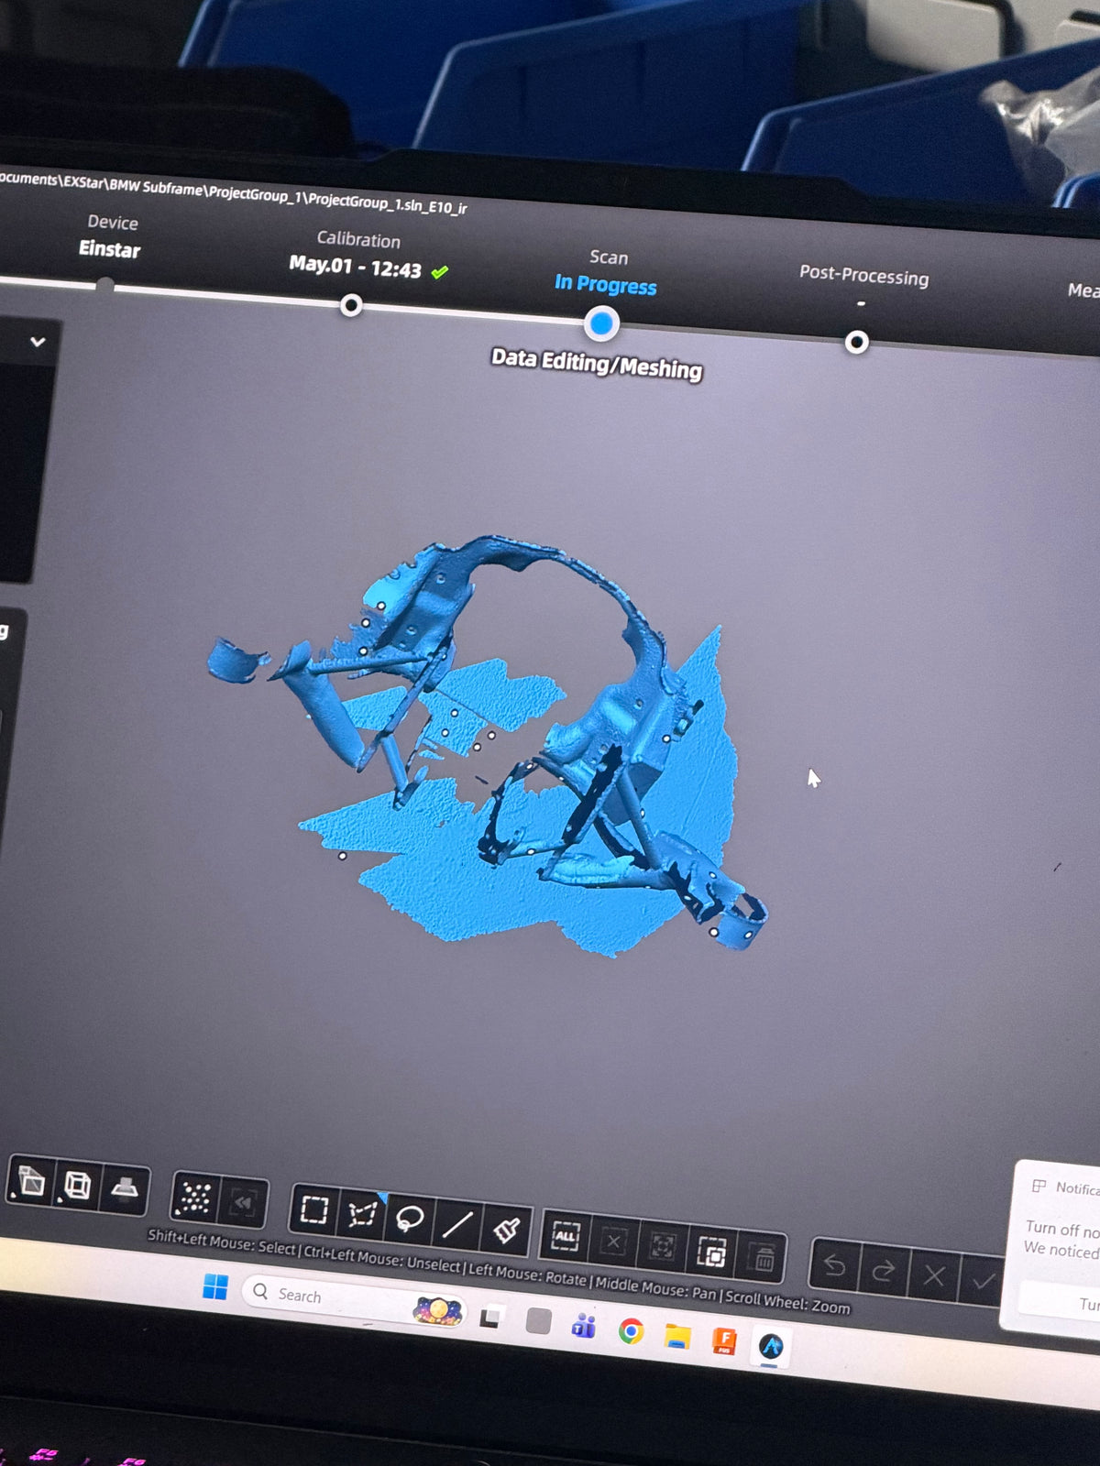Click the Select All icon

(566, 1236)
